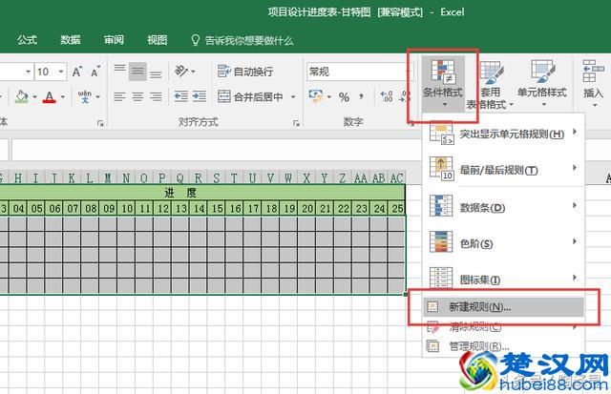The width and height of the screenshot is (611, 394).
Task: Toggle middle vertical alignment
Action: 137,72
